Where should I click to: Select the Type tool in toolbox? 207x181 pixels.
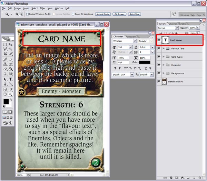10,79
